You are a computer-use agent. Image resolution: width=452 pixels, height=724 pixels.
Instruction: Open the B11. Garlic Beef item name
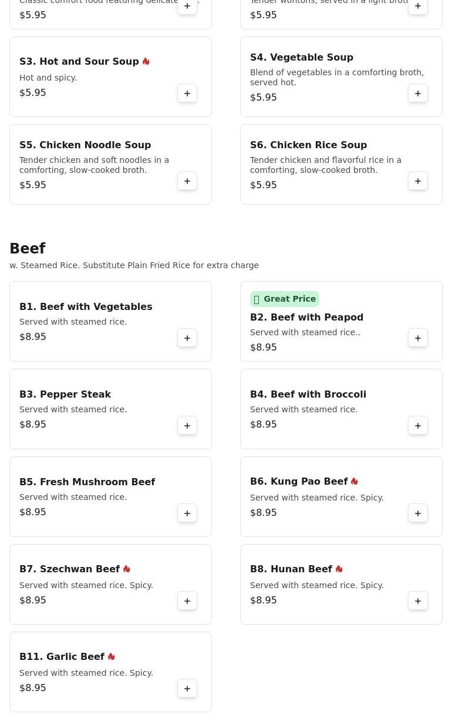62,657
